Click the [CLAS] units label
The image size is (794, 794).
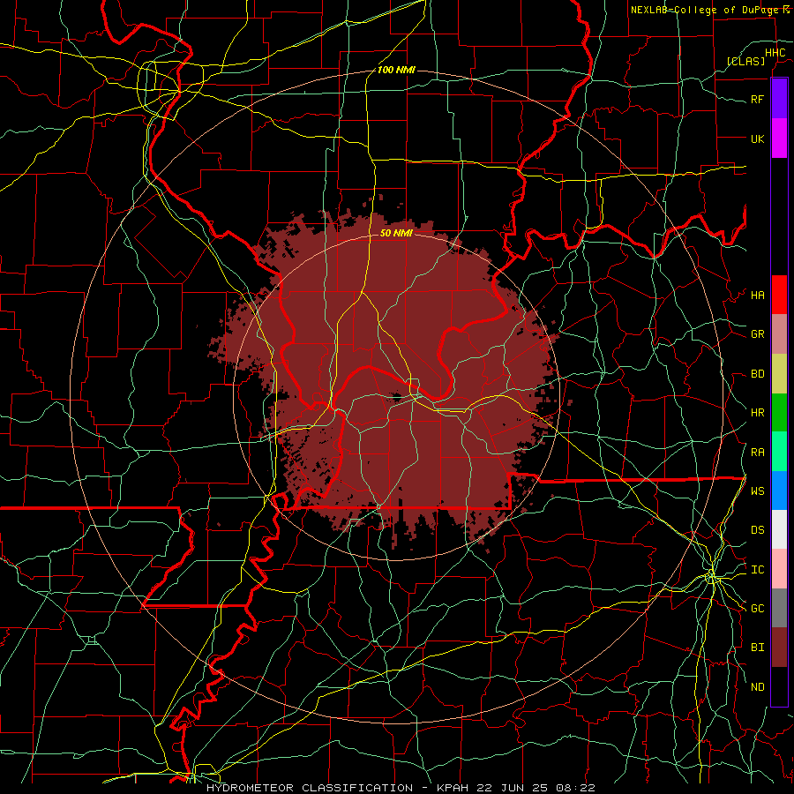[x=745, y=61]
